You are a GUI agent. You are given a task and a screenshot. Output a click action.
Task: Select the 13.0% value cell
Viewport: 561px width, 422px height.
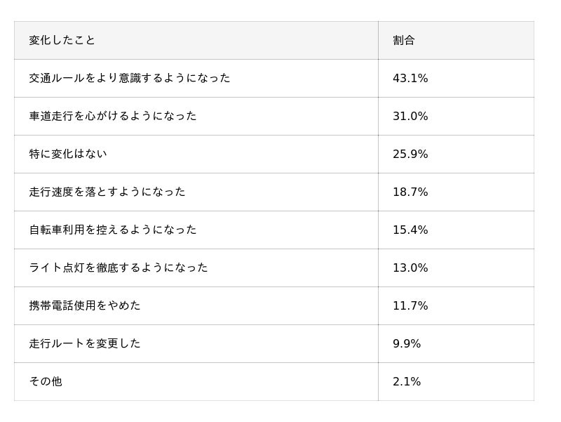[457, 268]
